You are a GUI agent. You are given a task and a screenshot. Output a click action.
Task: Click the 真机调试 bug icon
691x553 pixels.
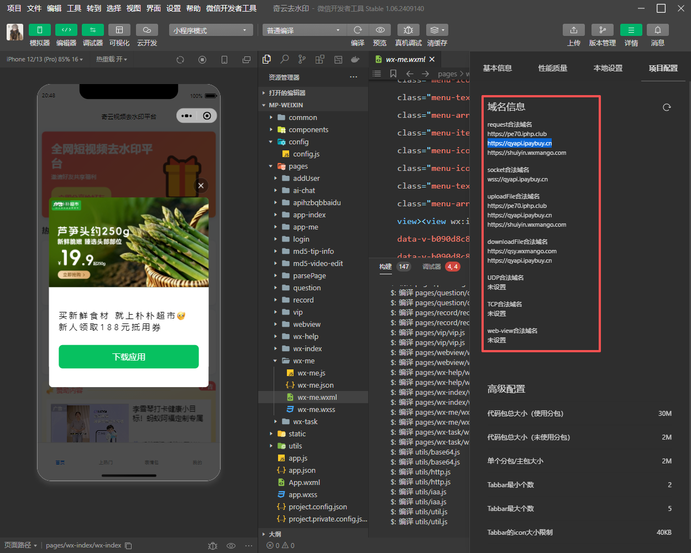click(408, 30)
